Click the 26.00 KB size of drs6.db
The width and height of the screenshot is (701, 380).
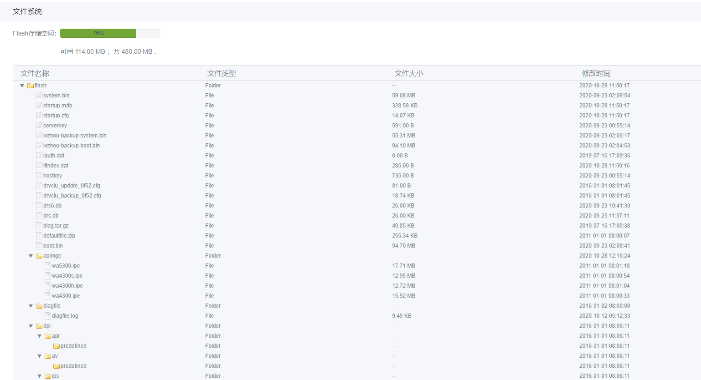403,206
